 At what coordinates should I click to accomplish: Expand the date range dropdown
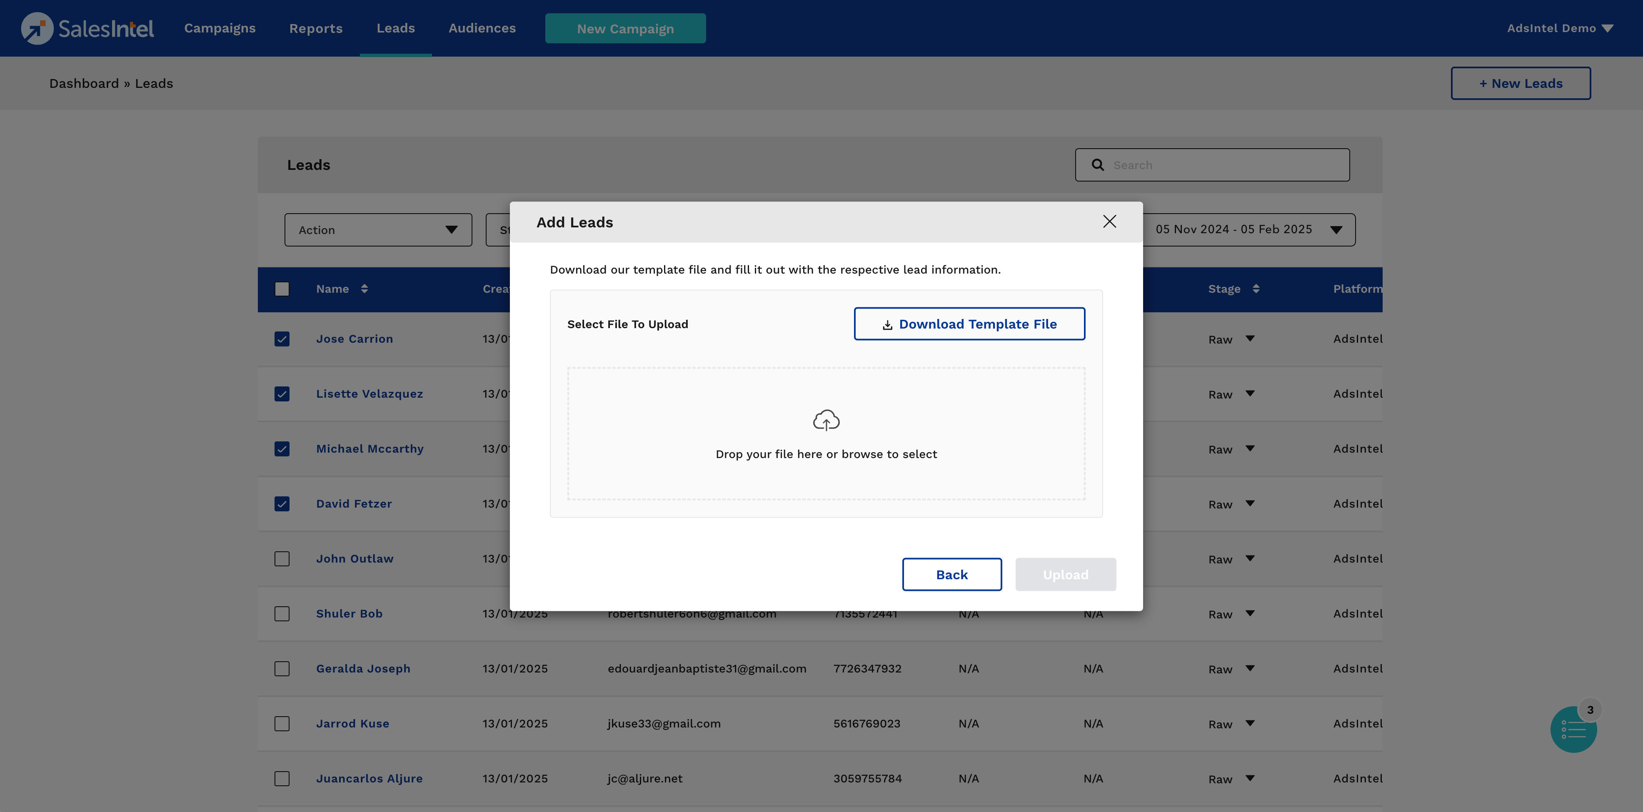coord(1336,230)
